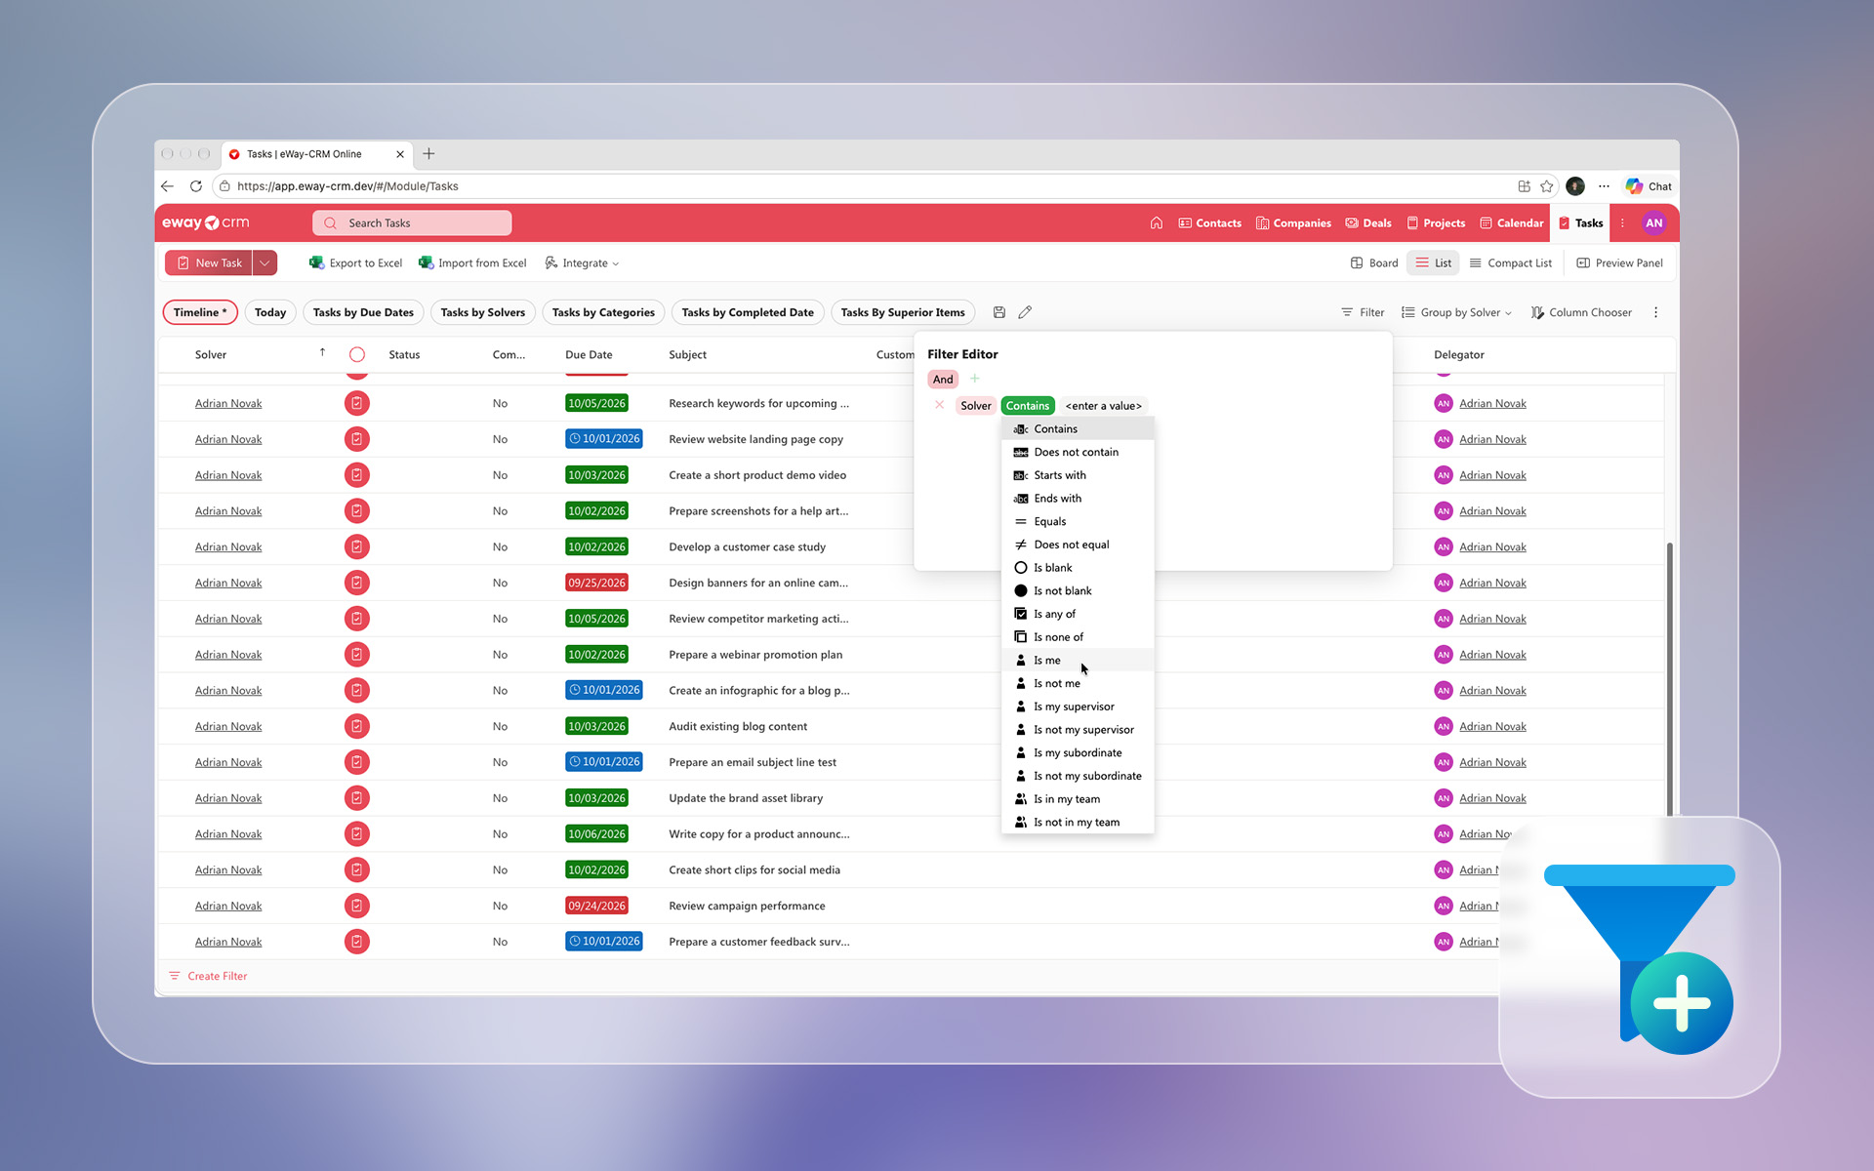Open Column Chooser
The width and height of the screenshot is (1874, 1171).
(x=1581, y=312)
